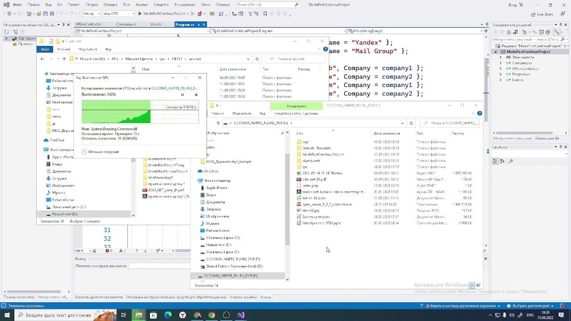Select the ado-net-01.pdf file
The image size is (571, 321).
point(314,179)
